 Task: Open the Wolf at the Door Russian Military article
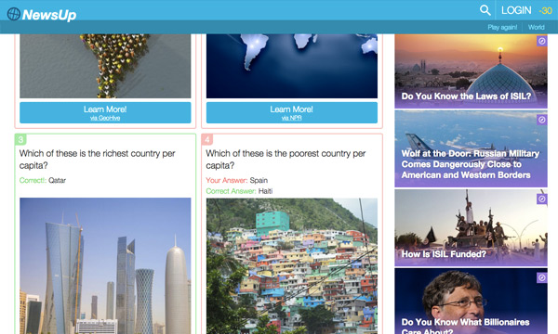pos(471,148)
